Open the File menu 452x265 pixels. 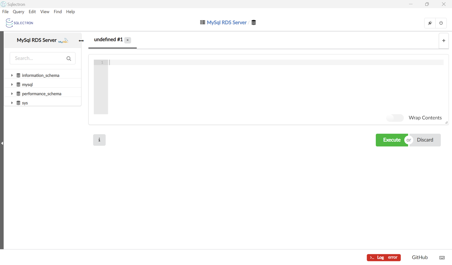click(x=5, y=12)
